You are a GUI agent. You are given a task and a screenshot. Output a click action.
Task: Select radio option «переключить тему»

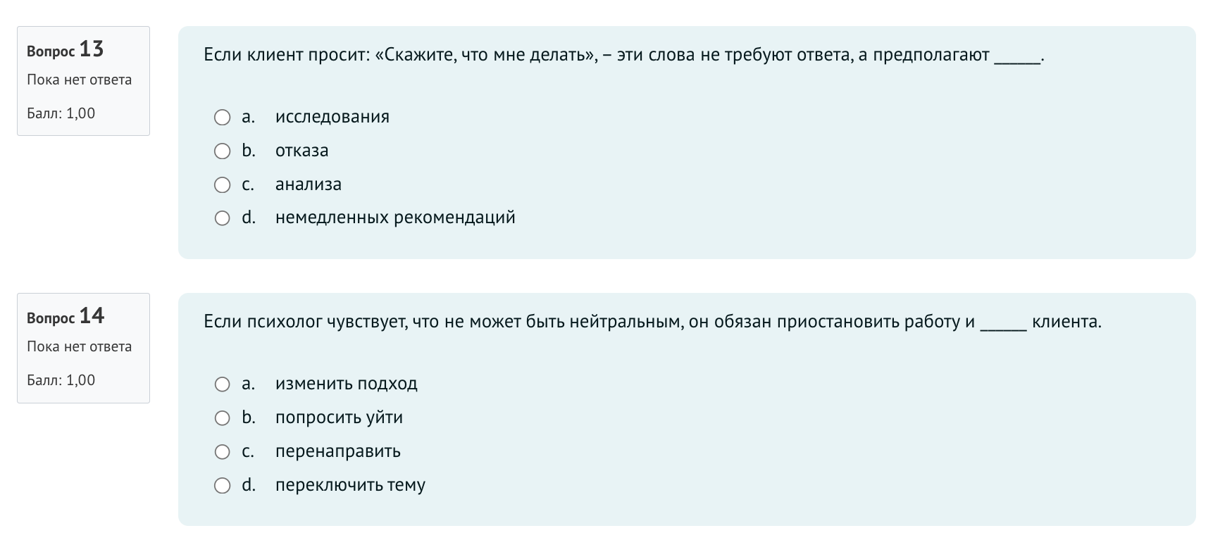(223, 485)
